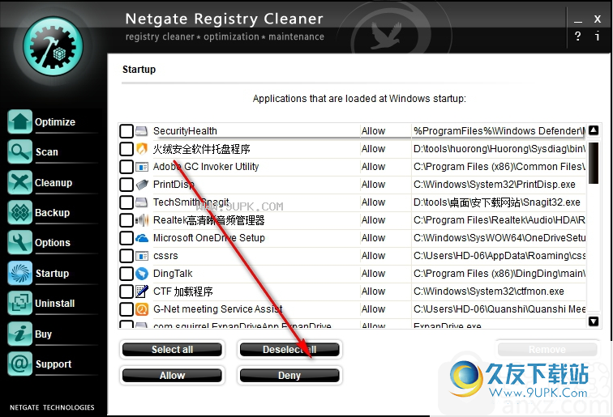
Task: Click the greyed Remove button
Action: tap(547, 350)
